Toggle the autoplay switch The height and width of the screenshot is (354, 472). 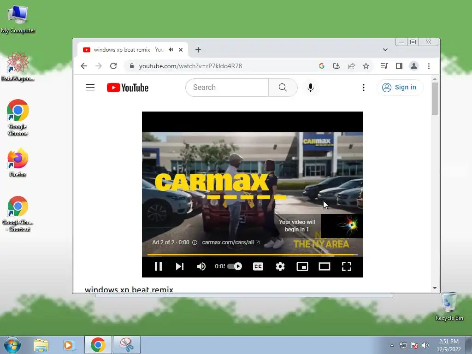[x=235, y=266]
